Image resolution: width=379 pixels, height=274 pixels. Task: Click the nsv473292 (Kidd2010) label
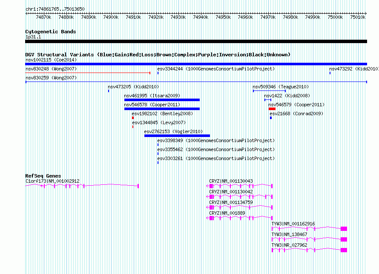tap(354, 69)
